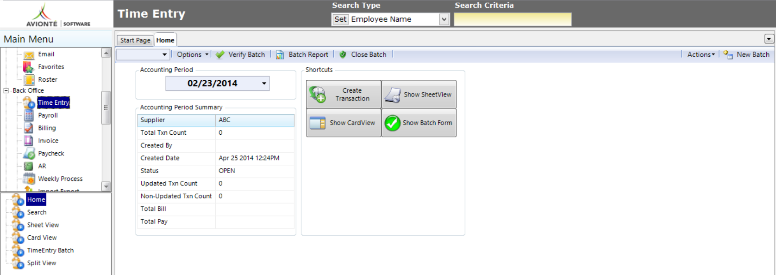Expand the Actions dropdown menu
Screen dimensions: 776x275
click(x=701, y=54)
